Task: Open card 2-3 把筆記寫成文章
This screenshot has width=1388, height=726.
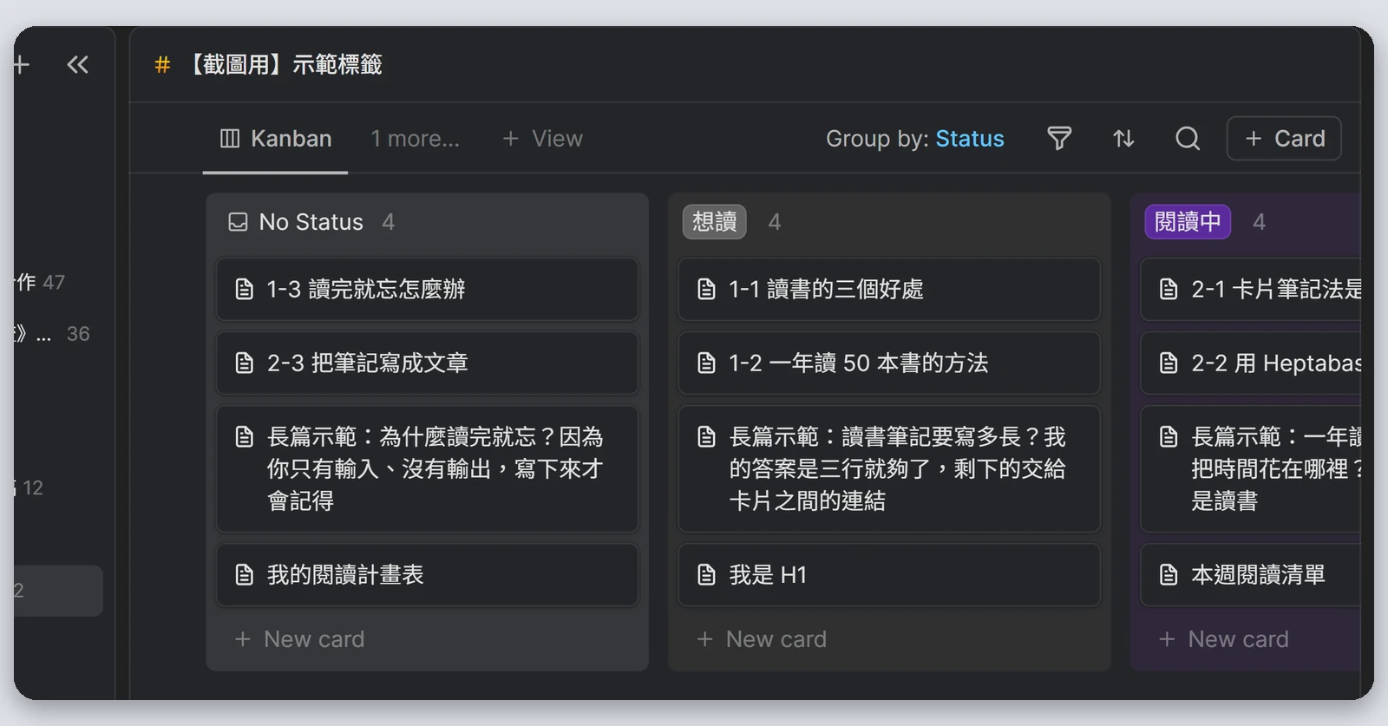Action: pos(427,363)
